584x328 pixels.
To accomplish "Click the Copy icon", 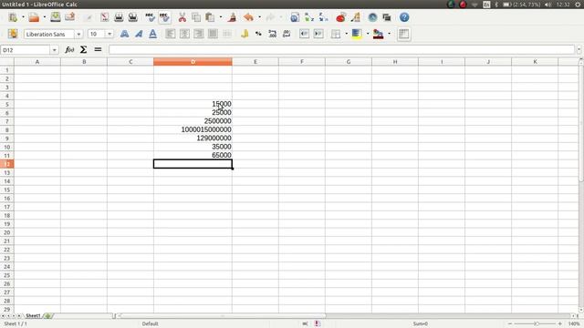I will [x=196, y=17].
